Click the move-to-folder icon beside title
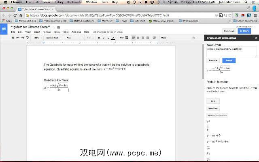 59,27
